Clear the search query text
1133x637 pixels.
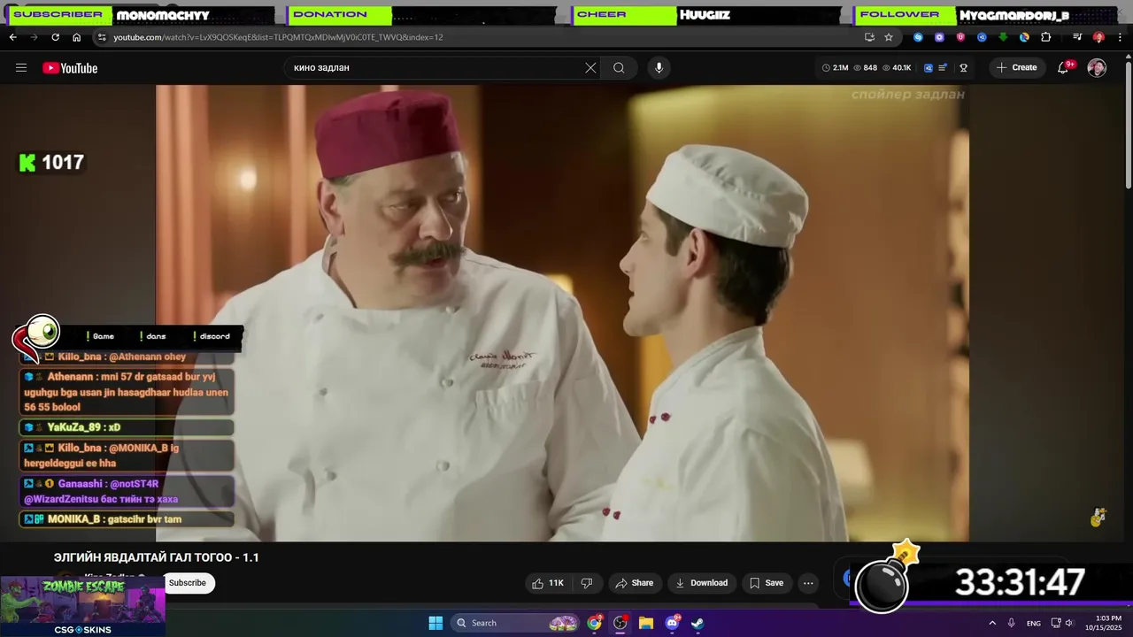590,68
